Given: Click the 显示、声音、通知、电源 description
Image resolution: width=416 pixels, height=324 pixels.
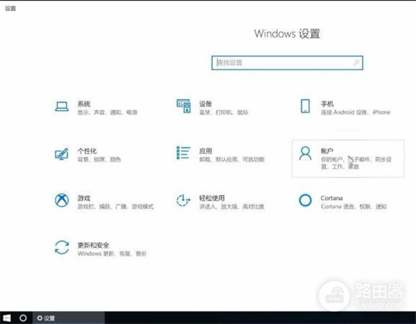Looking at the screenshot, I should click(107, 112).
